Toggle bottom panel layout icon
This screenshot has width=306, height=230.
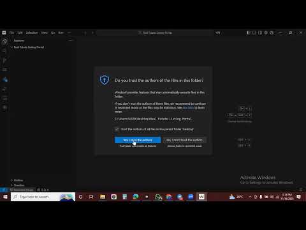(x=254, y=33)
